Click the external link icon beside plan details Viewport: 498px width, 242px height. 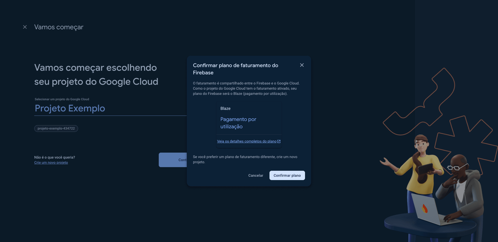[x=279, y=141]
